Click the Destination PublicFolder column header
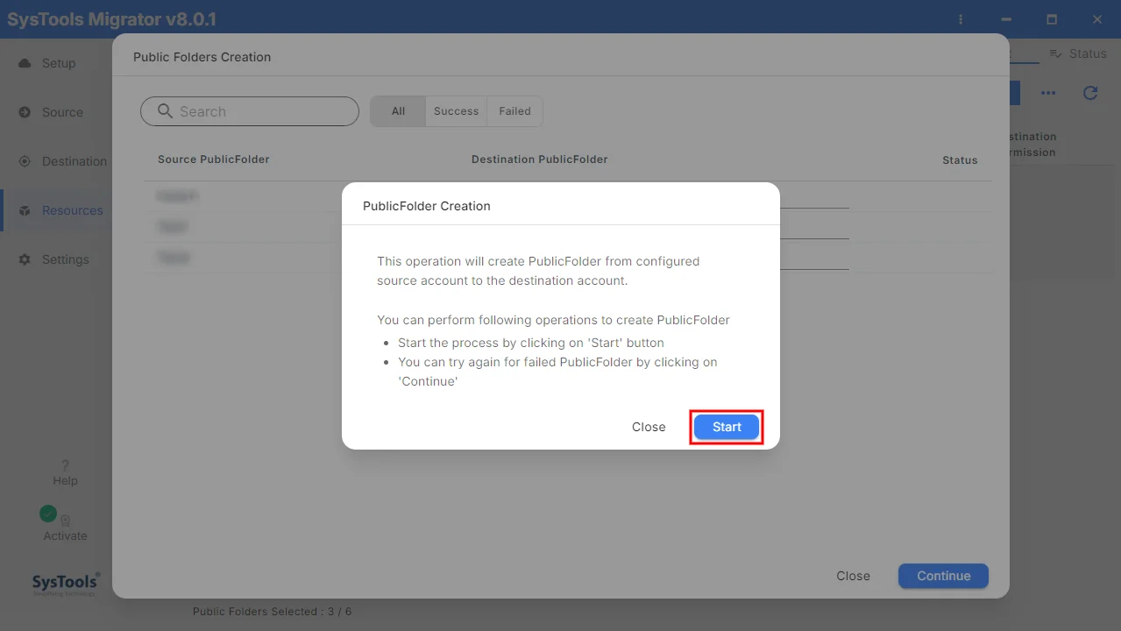The width and height of the screenshot is (1121, 631). 540,160
